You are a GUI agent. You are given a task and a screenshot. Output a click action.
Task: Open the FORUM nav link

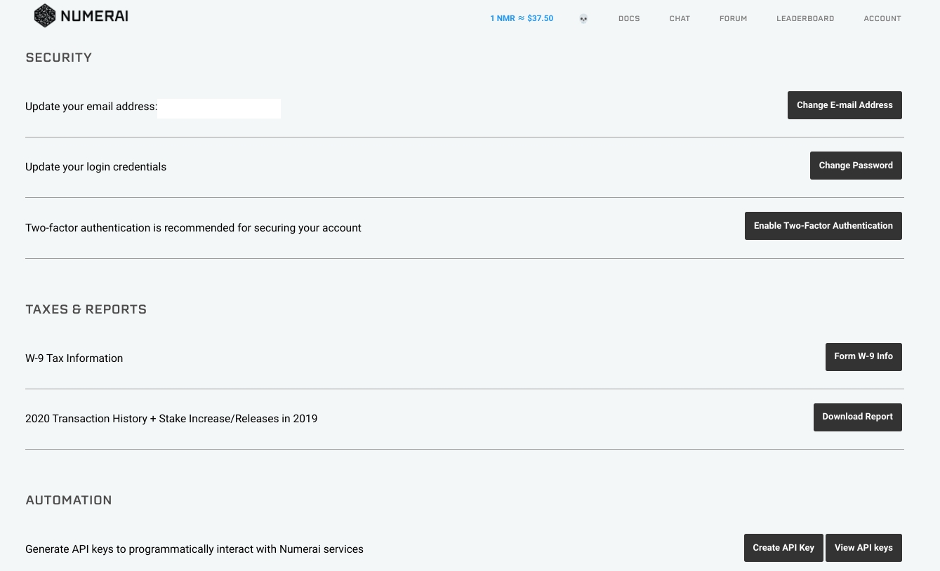point(733,18)
